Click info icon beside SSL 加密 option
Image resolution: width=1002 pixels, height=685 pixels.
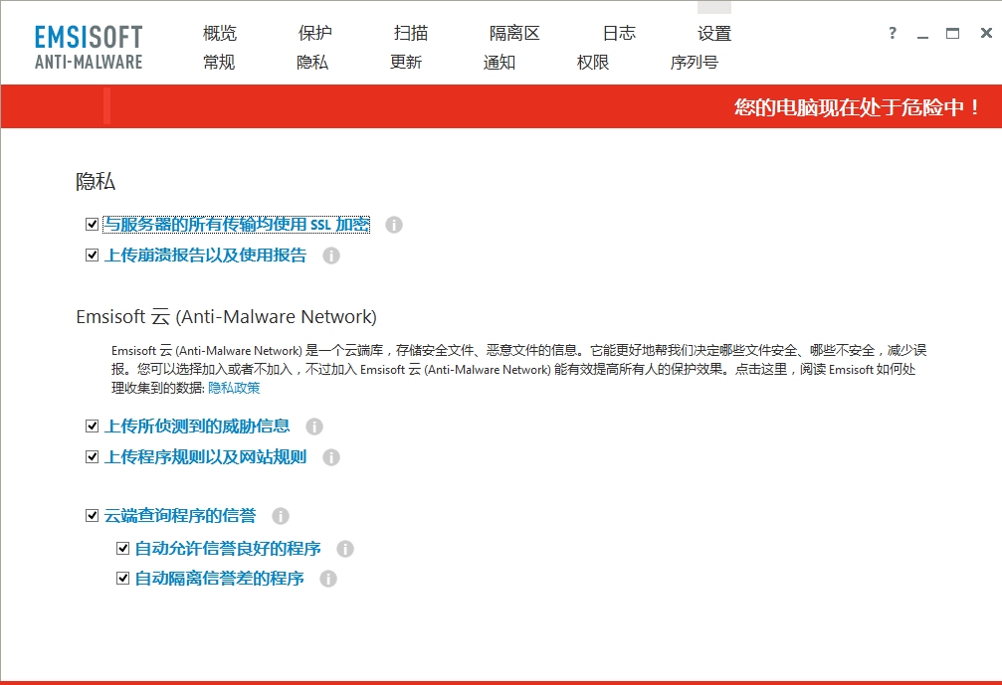point(394,225)
